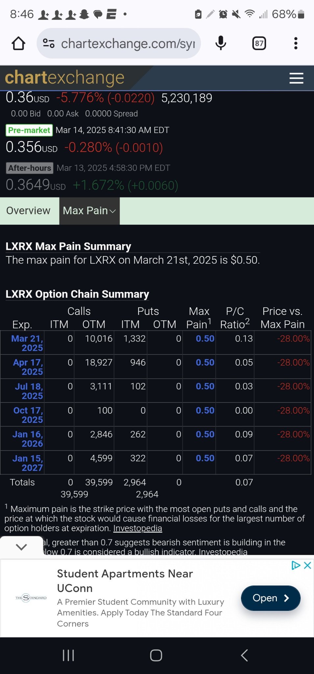Tap the AdChoices triangle icon
The width and height of the screenshot is (314, 674).
point(296,565)
